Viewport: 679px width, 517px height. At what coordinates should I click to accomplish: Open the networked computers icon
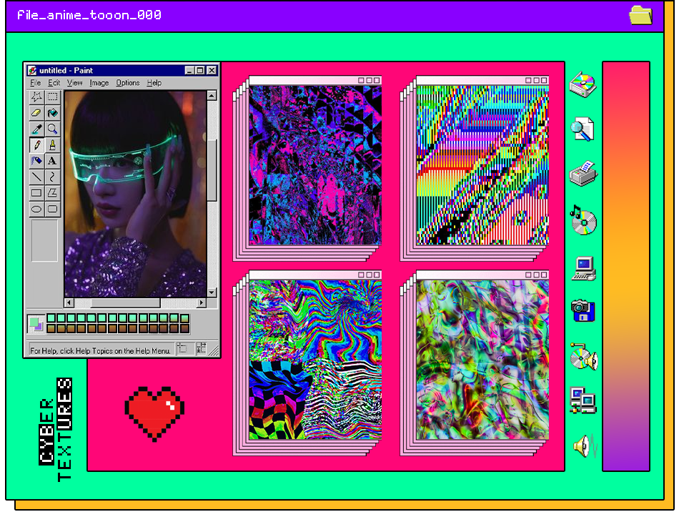[583, 400]
